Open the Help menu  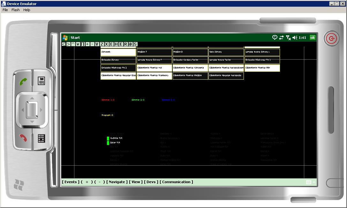pos(27,10)
